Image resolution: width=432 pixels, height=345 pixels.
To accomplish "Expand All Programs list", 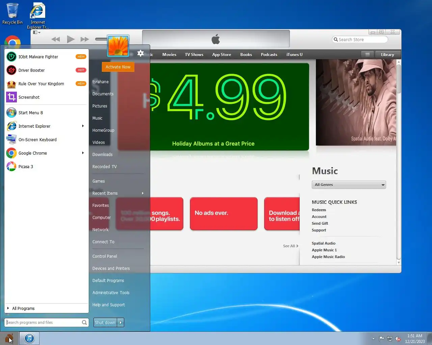I will pyautogui.click(x=46, y=308).
